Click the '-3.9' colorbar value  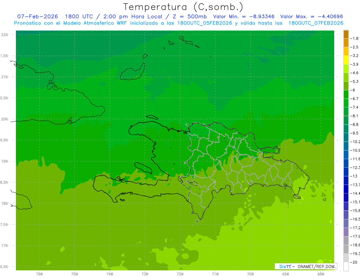pyautogui.click(x=355, y=64)
